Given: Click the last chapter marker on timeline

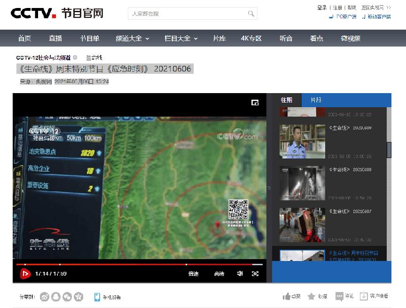Looking at the screenshot, I should point(186,264).
